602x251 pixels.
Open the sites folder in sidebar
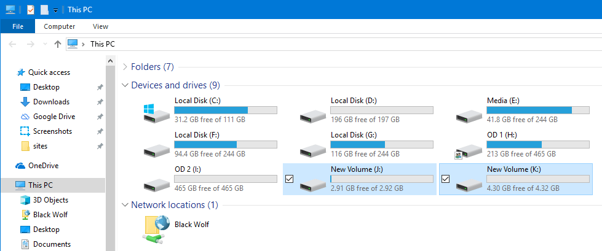coord(41,146)
